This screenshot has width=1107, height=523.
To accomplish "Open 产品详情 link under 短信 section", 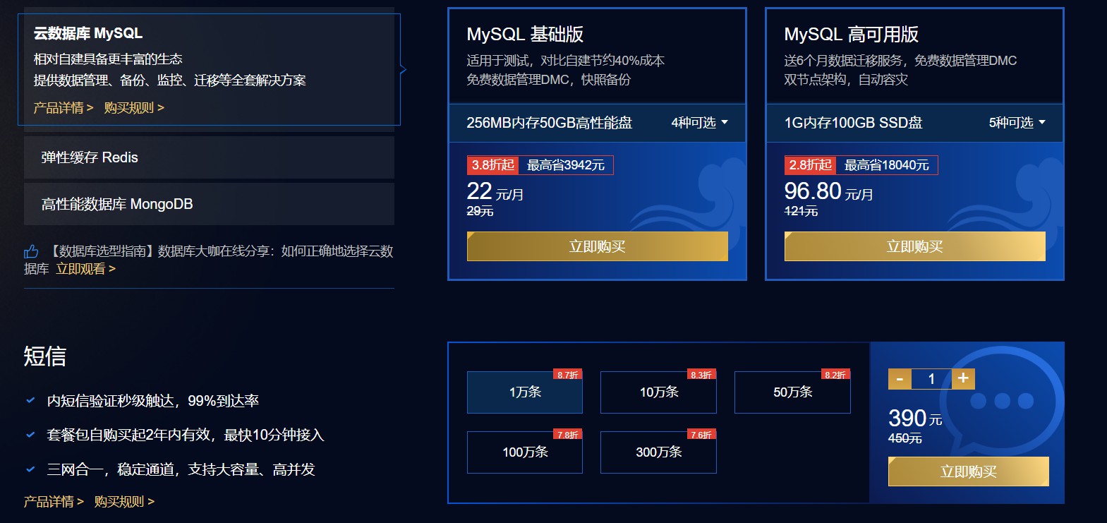I will [54, 502].
